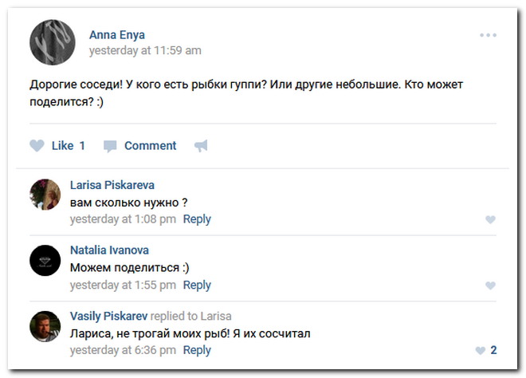Reply to Larisa Piskareva's comment

coord(197,219)
